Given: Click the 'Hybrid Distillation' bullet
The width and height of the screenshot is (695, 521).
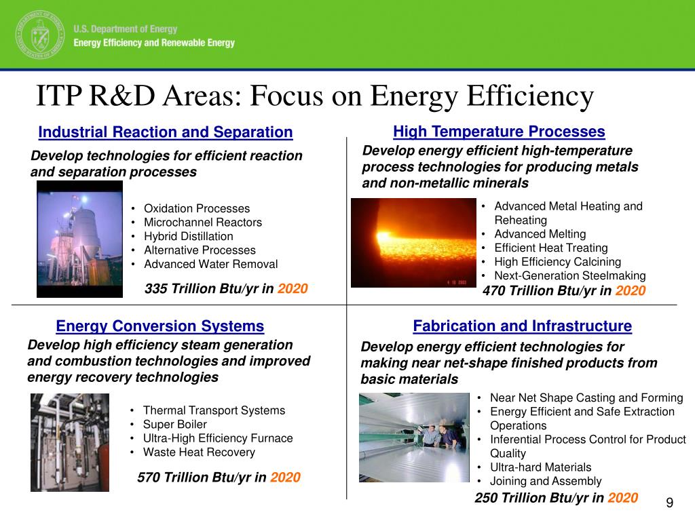Looking at the screenshot, I should point(189,236).
